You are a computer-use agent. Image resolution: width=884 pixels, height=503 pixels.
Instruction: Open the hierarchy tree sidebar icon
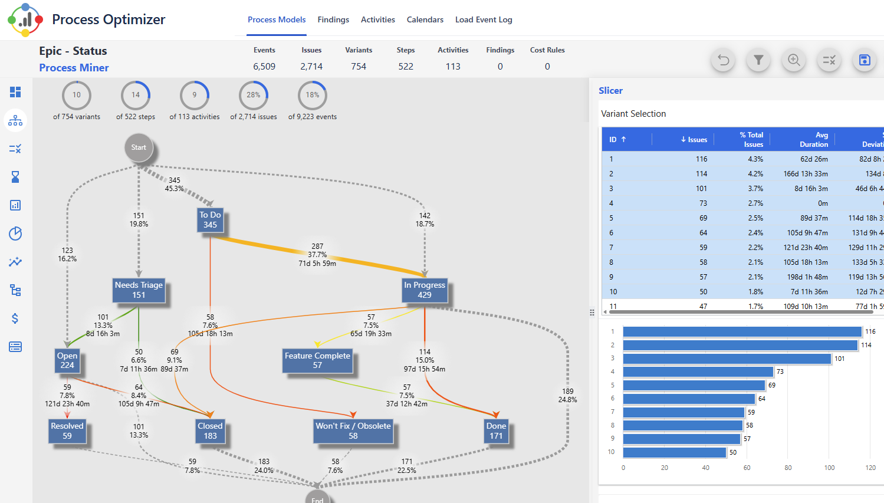[15, 290]
